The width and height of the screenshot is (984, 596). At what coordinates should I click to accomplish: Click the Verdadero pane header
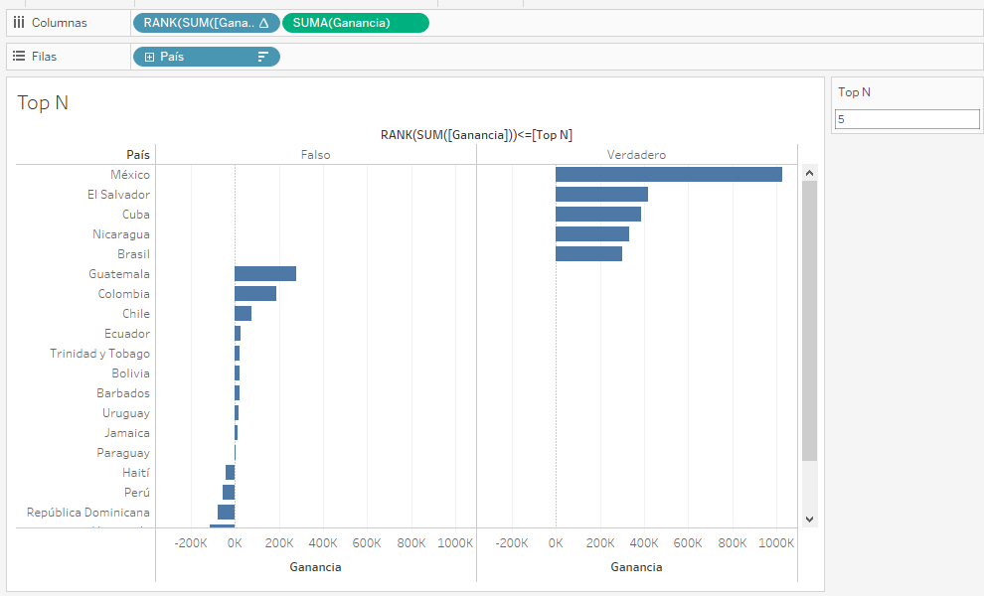pos(636,154)
